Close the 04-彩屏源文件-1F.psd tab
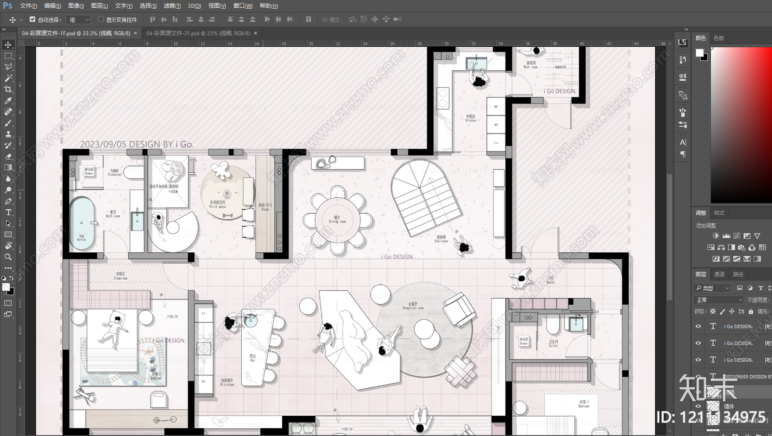The height and width of the screenshot is (436, 772). (x=136, y=33)
